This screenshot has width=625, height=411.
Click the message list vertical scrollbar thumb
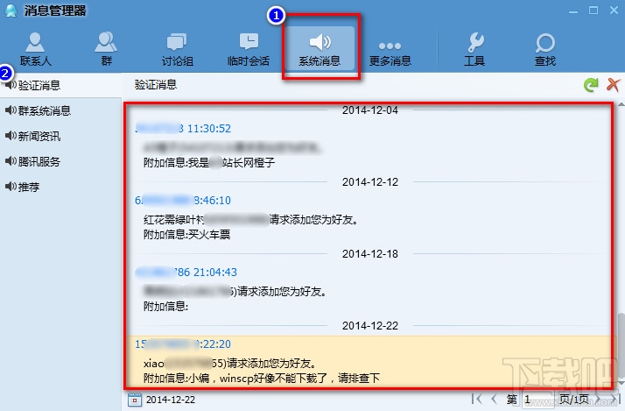(621, 345)
